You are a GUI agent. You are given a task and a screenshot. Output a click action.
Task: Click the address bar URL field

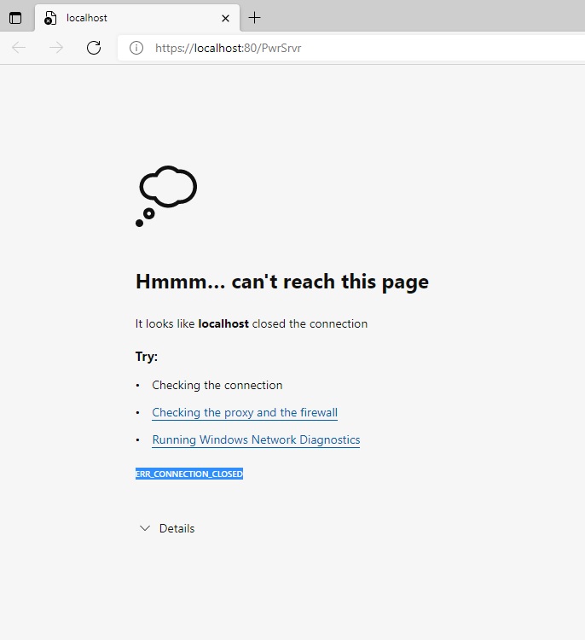[x=341, y=48]
